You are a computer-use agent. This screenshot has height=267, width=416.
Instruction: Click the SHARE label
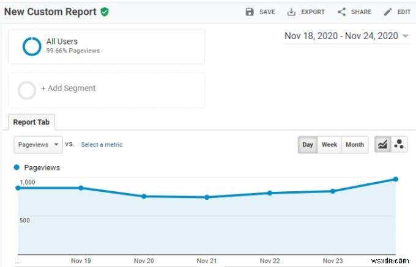click(x=361, y=12)
